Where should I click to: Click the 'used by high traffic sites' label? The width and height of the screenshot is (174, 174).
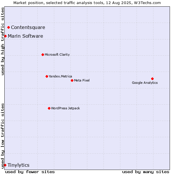point(2,41)
